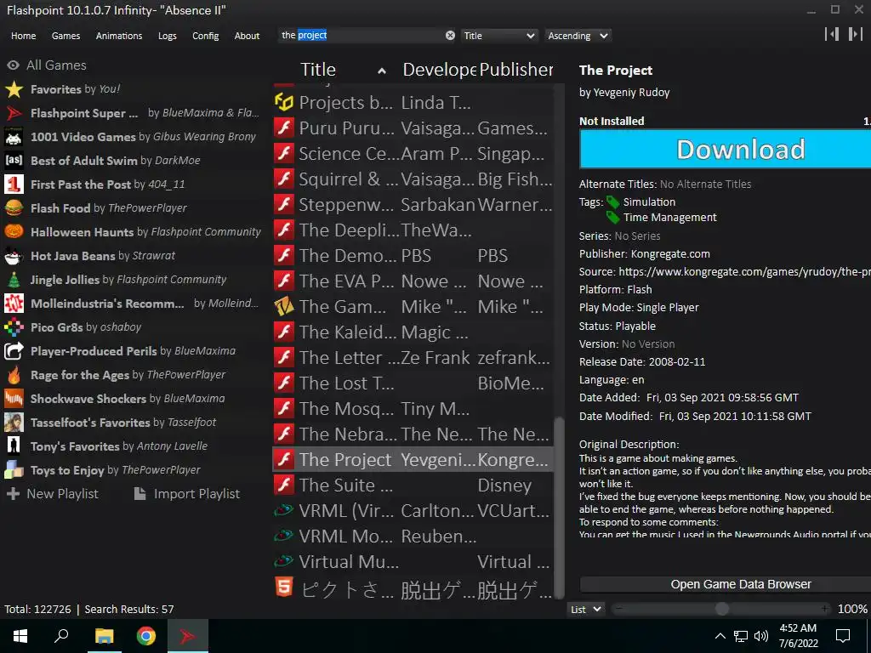Image resolution: width=871 pixels, height=653 pixels.
Task: Click the Simulation tag icon
Action: 613,202
